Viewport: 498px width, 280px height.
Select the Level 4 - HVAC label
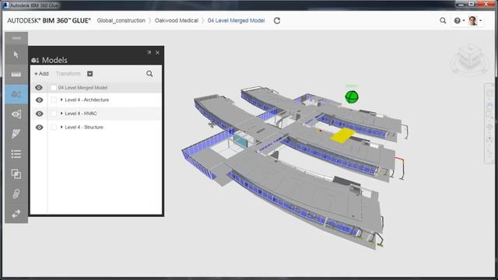tap(81, 114)
